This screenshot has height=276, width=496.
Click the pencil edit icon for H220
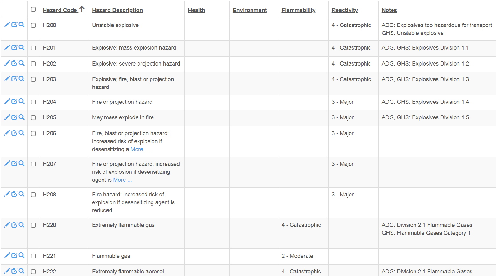coord(7,225)
